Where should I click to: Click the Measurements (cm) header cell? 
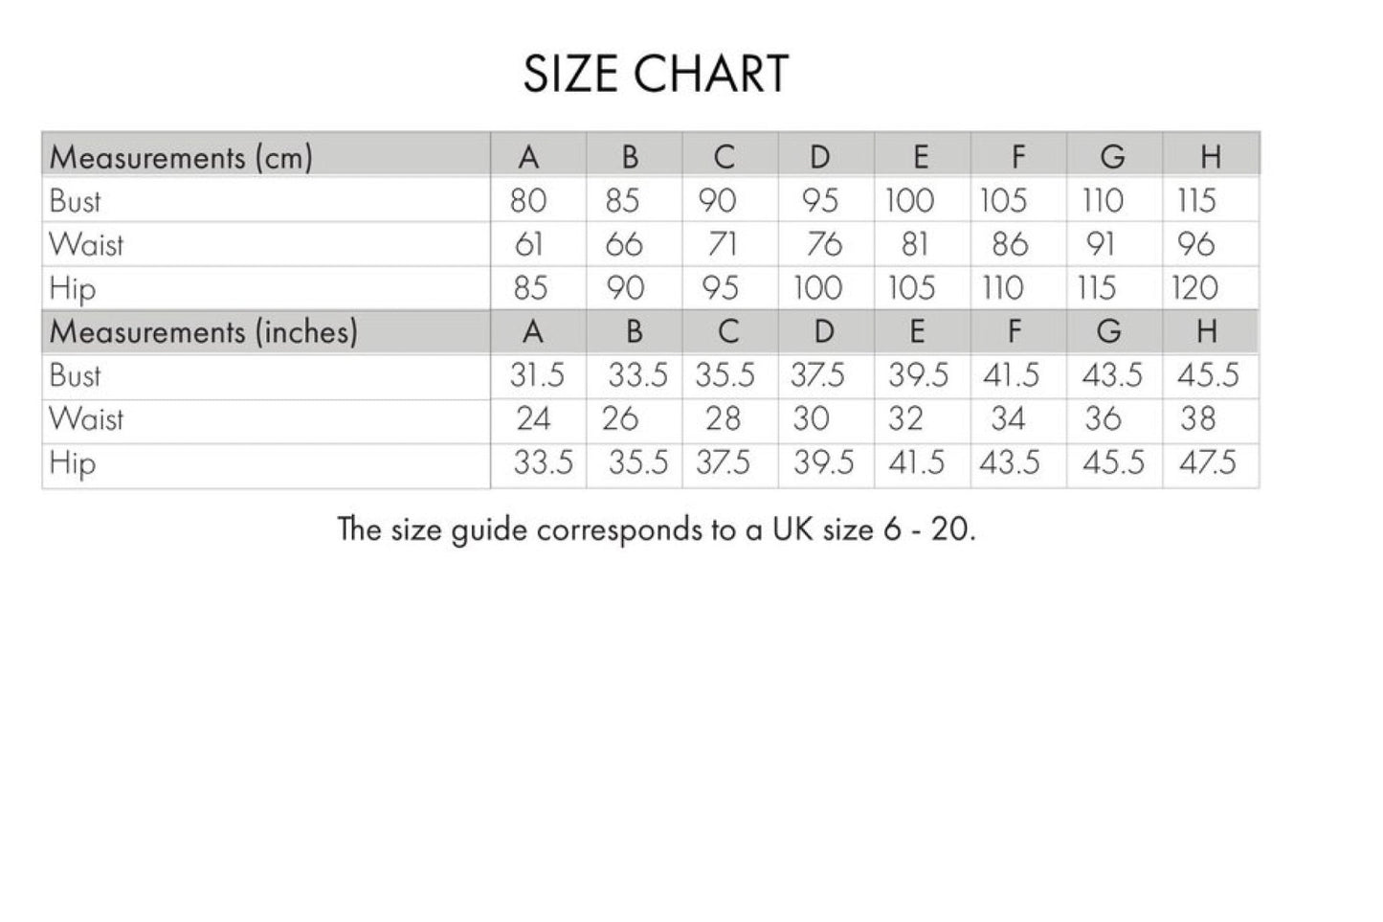click(x=181, y=157)
